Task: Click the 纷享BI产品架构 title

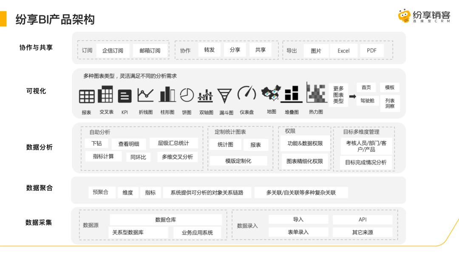Action: click(x=55, y=19)
